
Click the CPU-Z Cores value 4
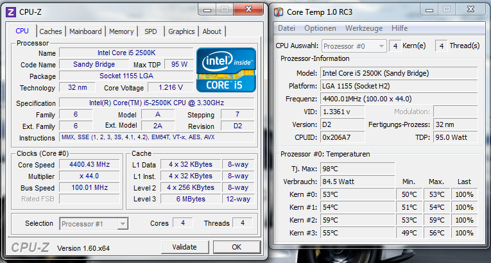[183, 223]
